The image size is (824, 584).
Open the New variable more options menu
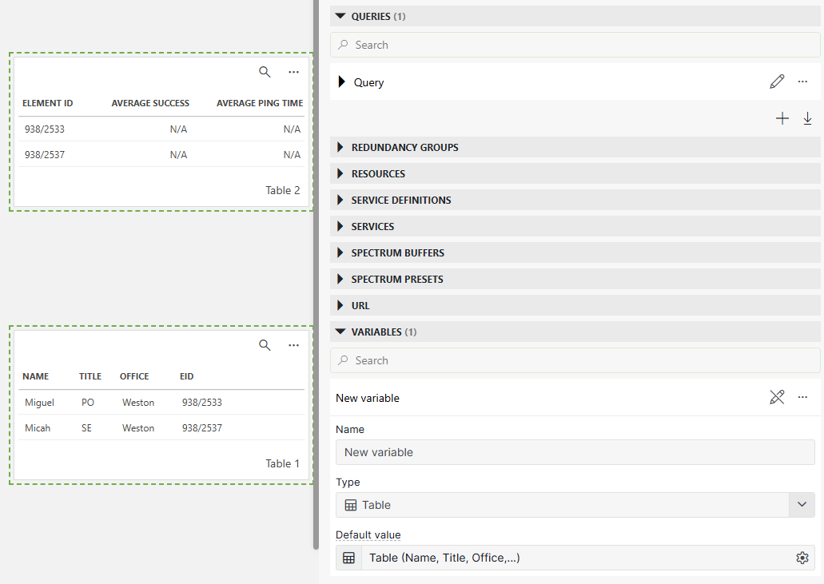pos(802,397)
